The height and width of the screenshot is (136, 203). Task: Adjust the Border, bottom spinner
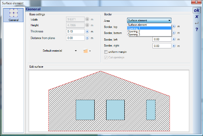(x=174, y=33)
